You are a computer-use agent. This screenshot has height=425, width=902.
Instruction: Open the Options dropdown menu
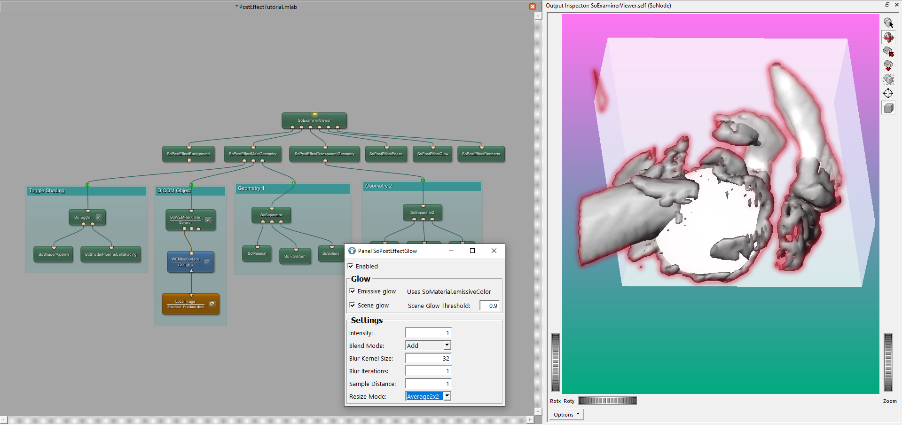(x=566, y=415)
